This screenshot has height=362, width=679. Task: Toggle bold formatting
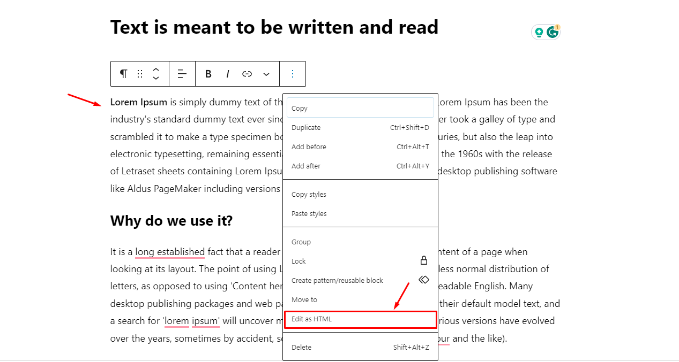(208, 74)
